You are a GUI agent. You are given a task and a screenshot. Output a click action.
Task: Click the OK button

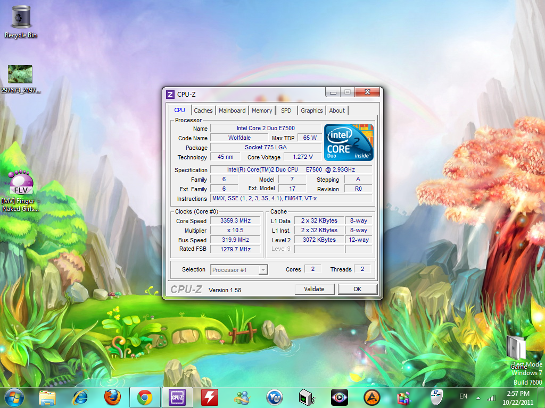(x=357, y=289)
